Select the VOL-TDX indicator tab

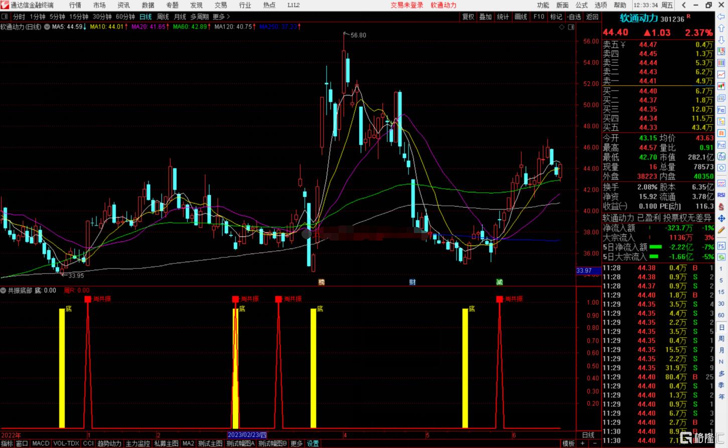pyautogui.click(x=66, y=443)
